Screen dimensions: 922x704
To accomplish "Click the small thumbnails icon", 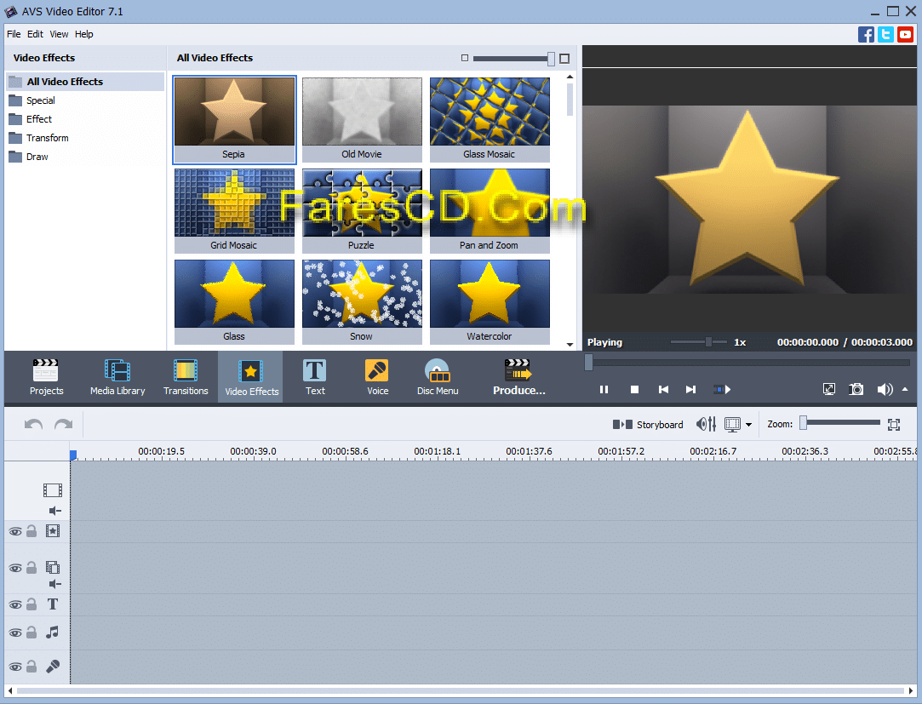I will pos(465,58).
